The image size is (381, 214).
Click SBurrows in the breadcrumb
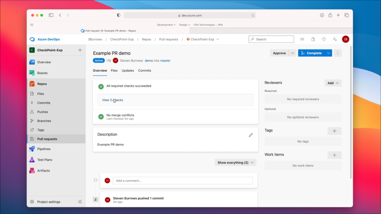click(x=95, y=39)
